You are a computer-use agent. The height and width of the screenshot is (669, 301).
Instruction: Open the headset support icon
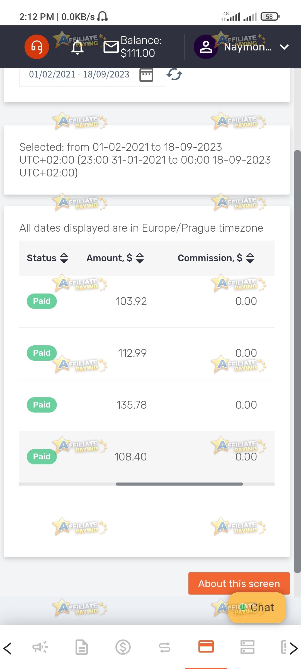point(37,47)
